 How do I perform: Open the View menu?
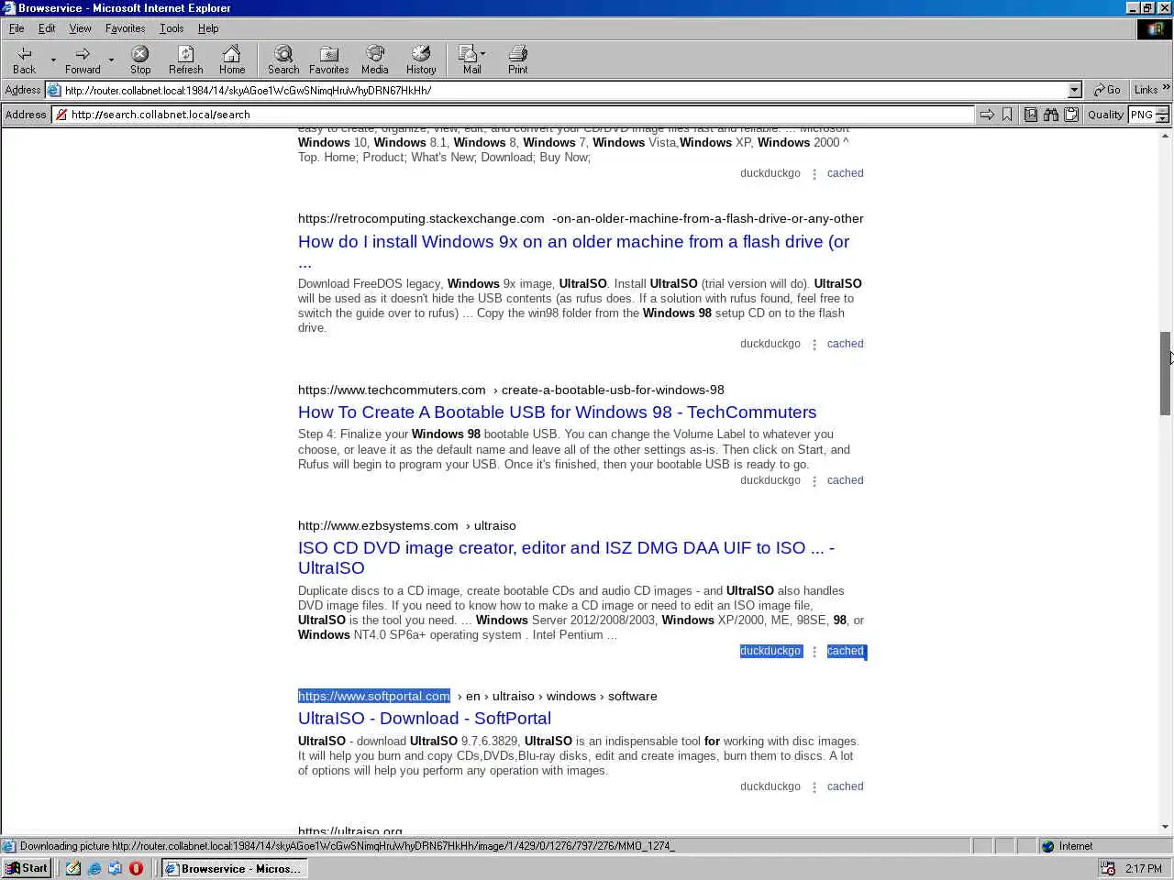point(80,28)
